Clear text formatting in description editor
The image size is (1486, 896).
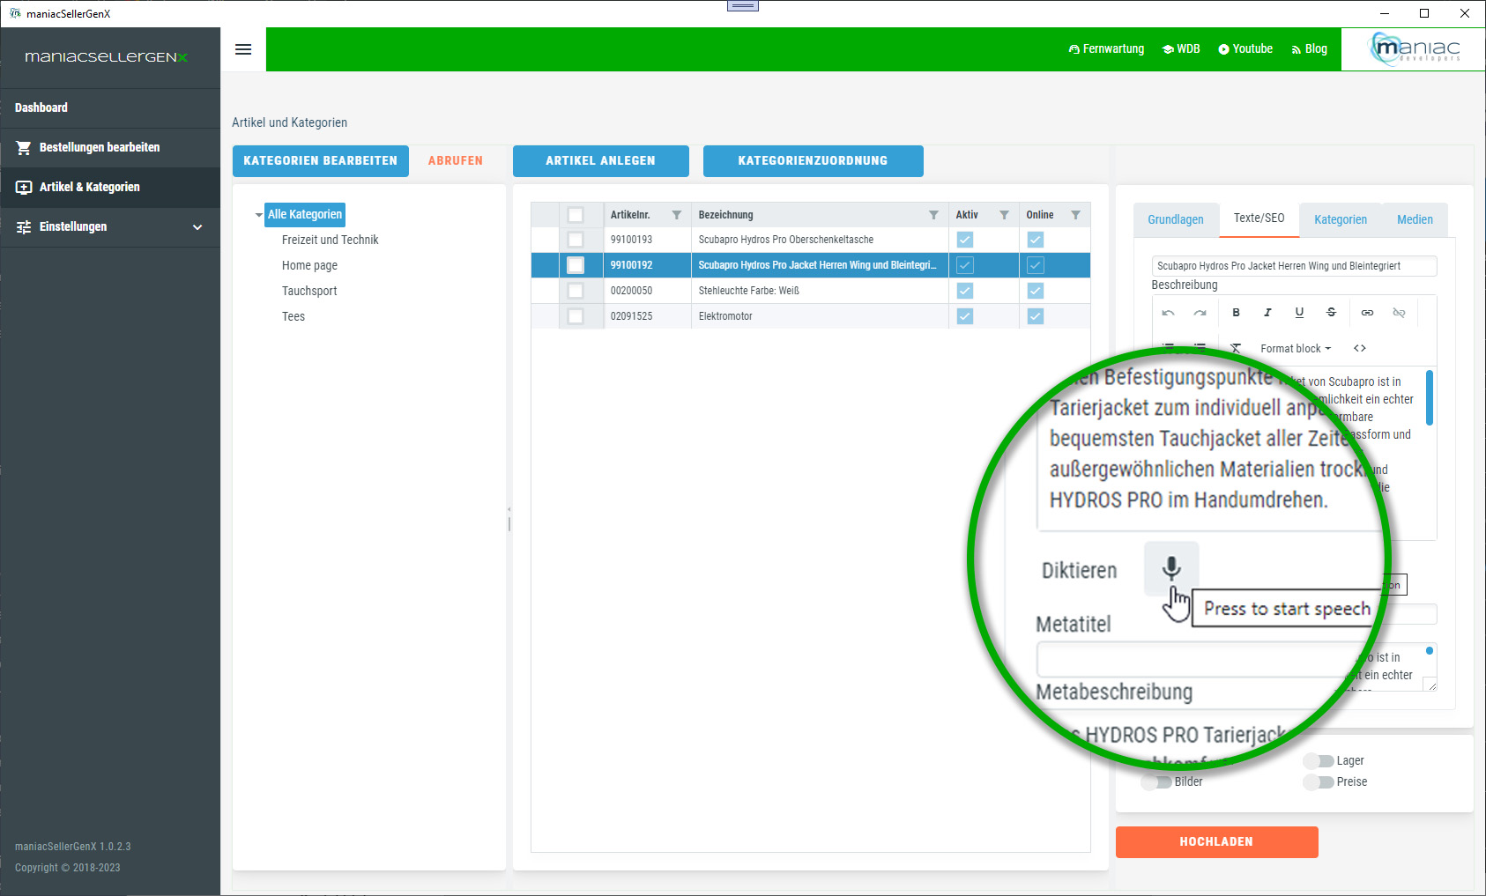(x=1236, y=349)
